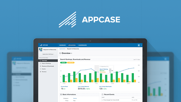
Task: Click the large APPCASE striped logo mark
Action: tap(68, 20)
